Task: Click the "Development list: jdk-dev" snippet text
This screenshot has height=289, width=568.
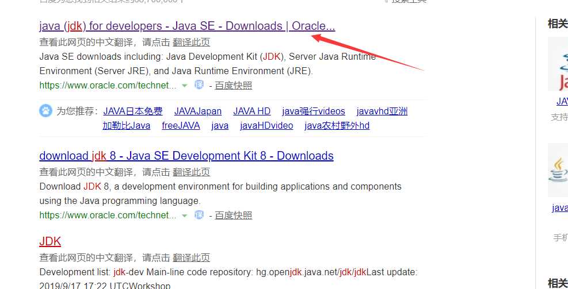Action: (x=228, y=279)
